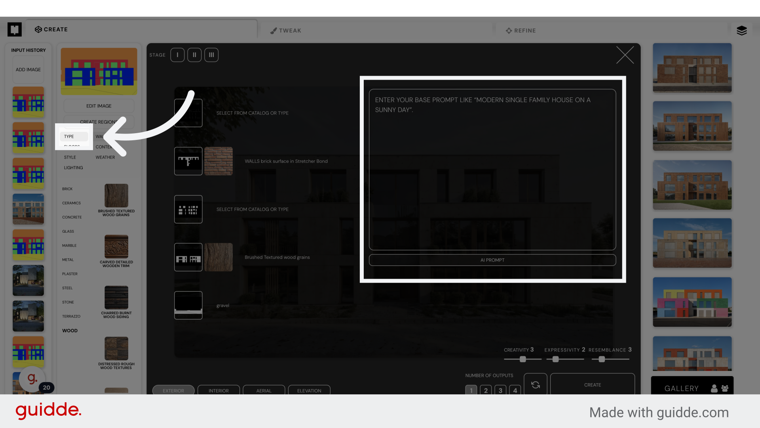Pick Carved Detailed Wooden Trim swatch
The image size is (760, 428).
[x=116, y=246]
